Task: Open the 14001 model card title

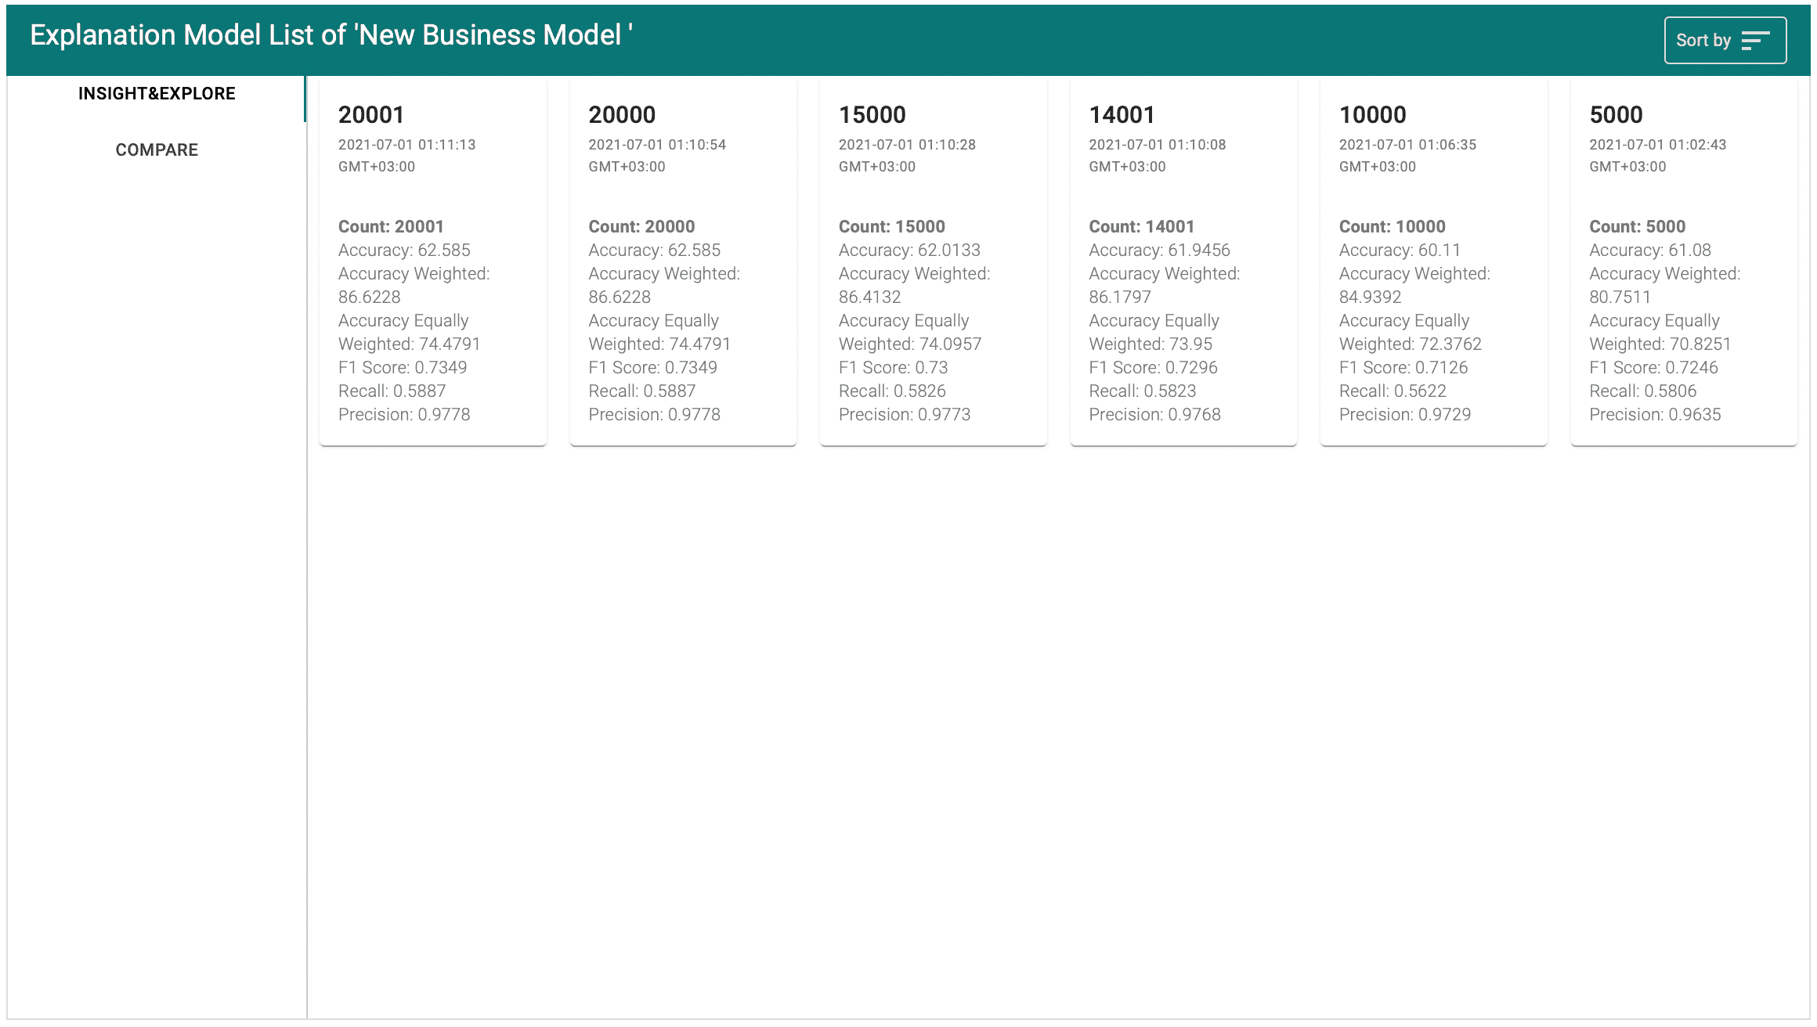Action: (1122, 115)
